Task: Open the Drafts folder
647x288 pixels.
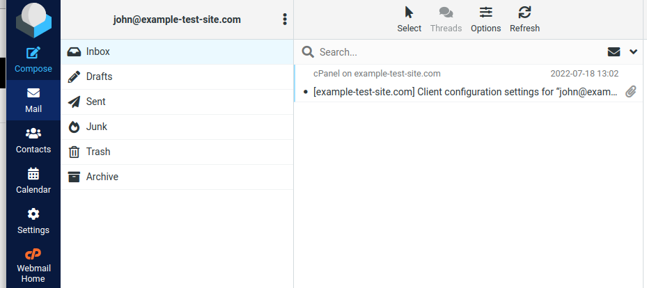Action: click(99, 77)
